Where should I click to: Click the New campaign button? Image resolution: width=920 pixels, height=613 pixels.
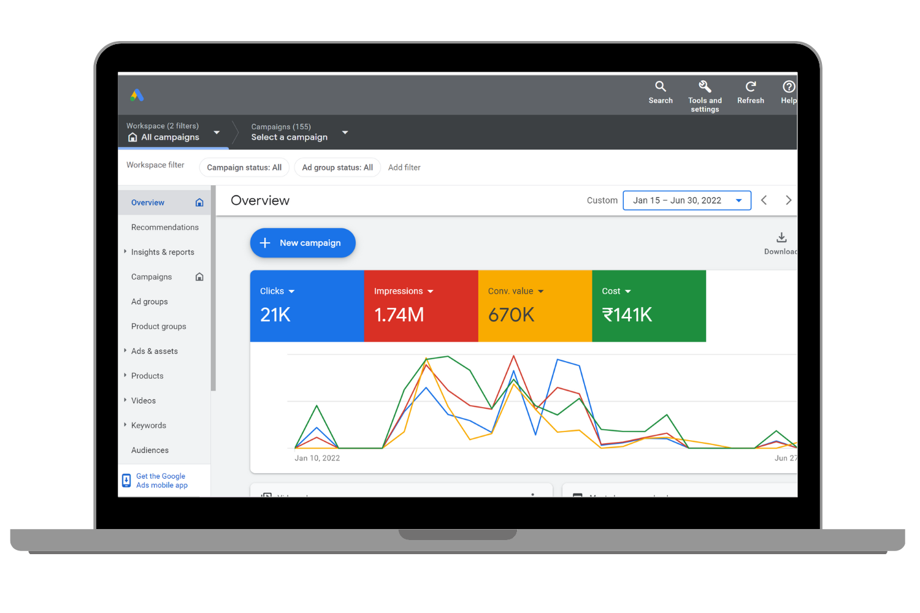pos(303,243)
